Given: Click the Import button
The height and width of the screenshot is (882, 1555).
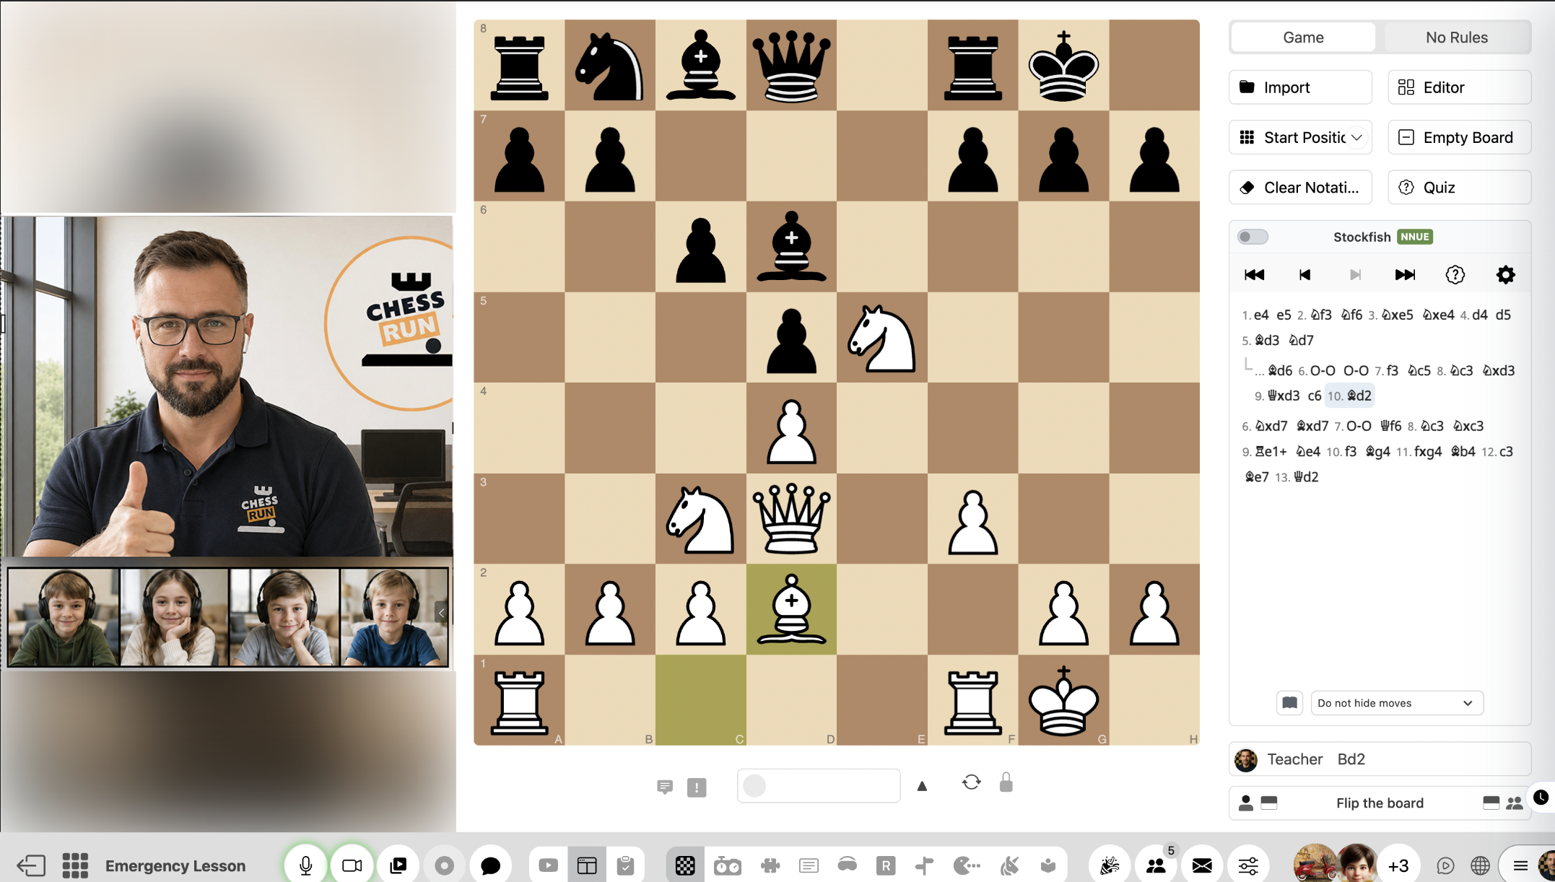Looking at the screenshot, I should click(x=1300, y=87).
